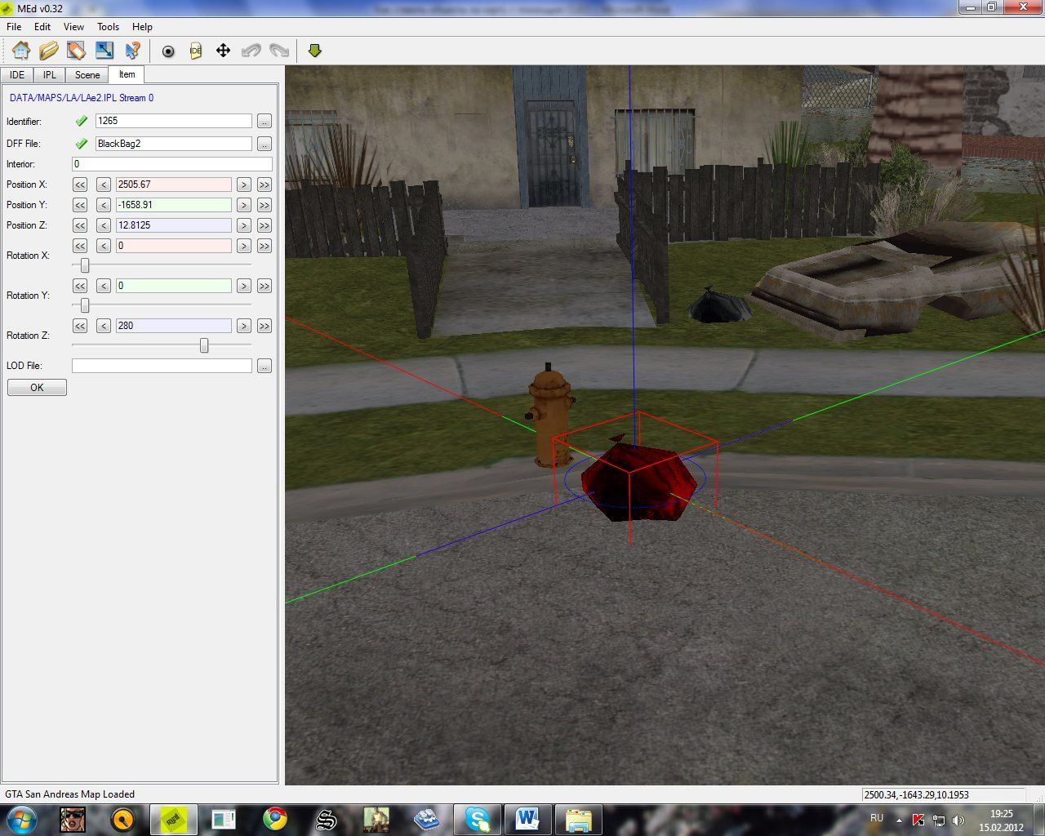Click the fire hydrant in the viewport
Screen dimensions: 1045x836
550,416
